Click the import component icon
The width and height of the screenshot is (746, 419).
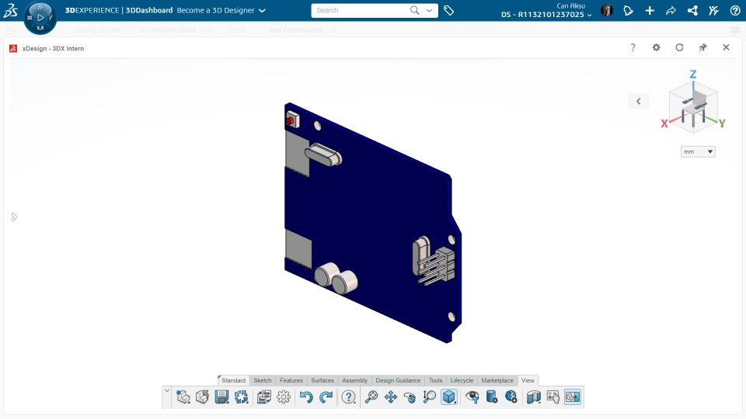point(202,396)
